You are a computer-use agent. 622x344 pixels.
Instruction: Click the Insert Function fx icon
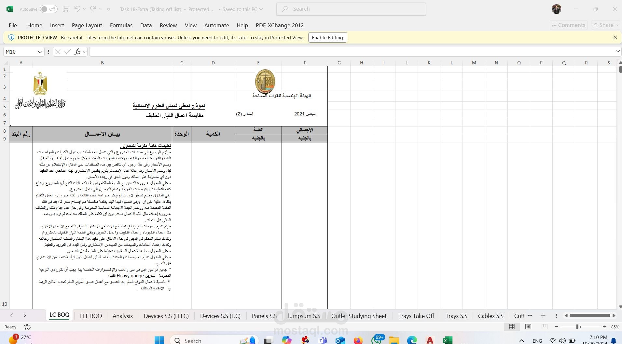[77, 52]
